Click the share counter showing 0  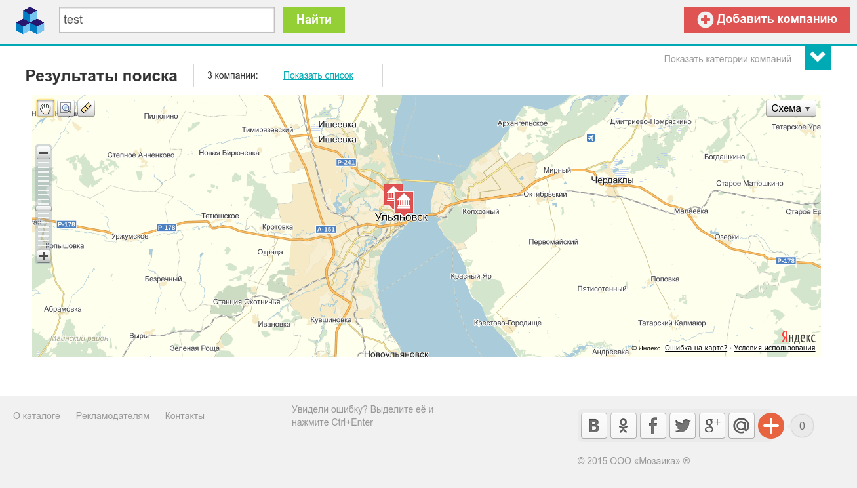(802, 426)
